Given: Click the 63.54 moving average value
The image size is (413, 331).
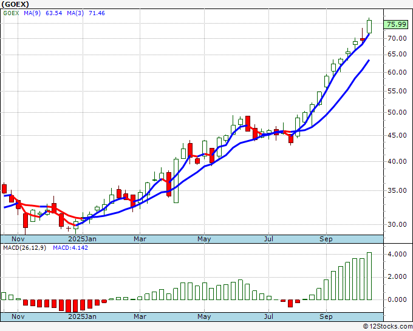Looking at the screenshot, I should click(53, 13).
